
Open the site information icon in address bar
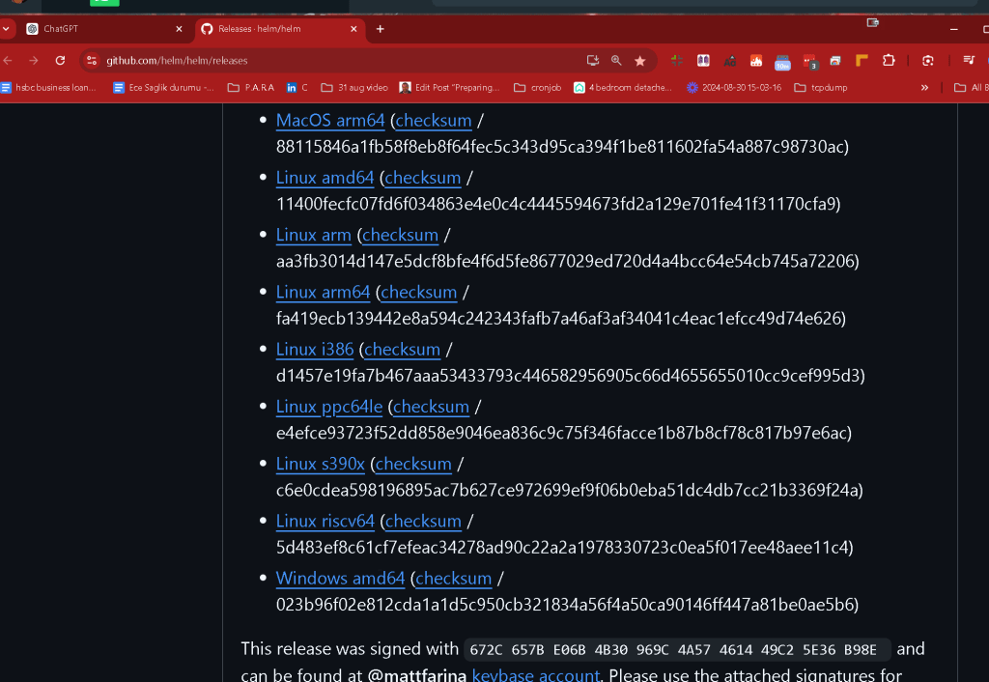tap(92, 61)
